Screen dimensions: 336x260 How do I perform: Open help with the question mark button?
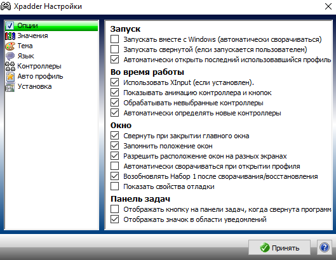pos(324,247)
